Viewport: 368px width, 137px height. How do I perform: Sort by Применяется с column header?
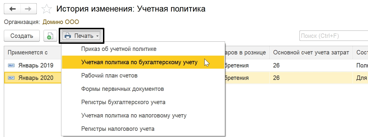[x=28, y=53]
